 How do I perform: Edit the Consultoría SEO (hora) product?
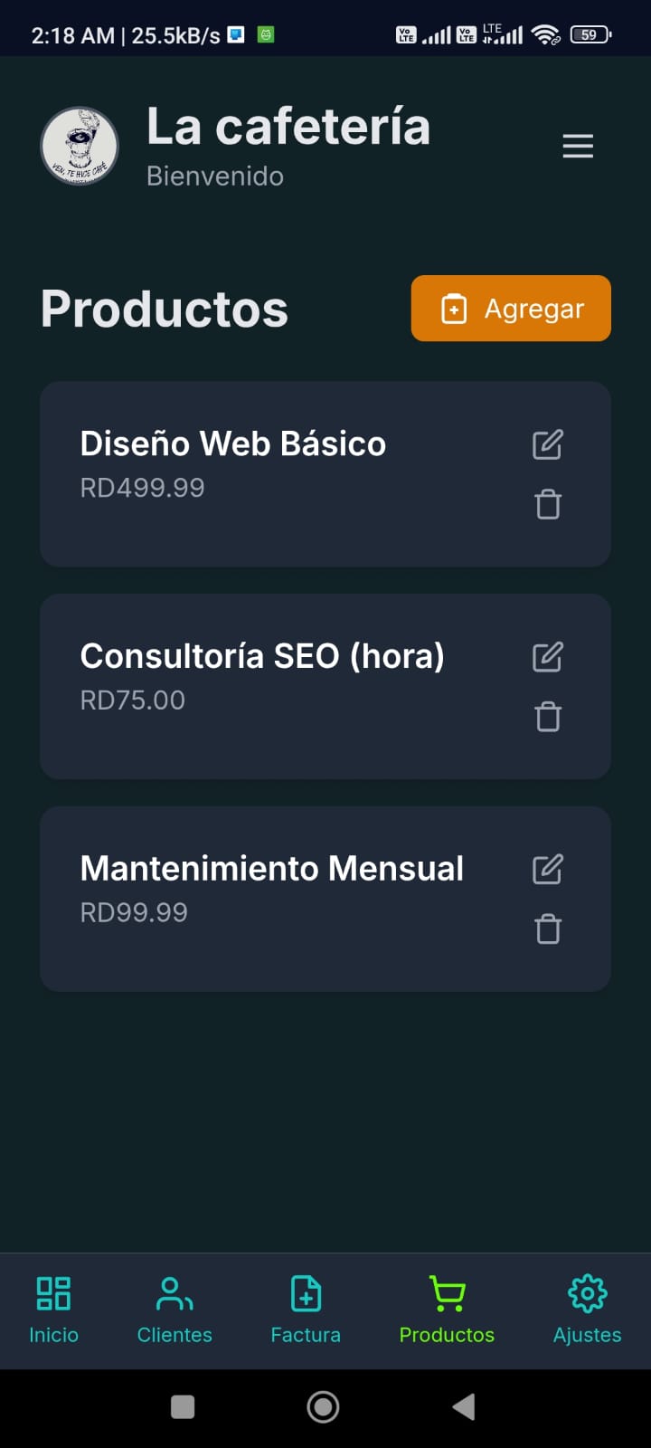pyautogui.click(x=548, y=657)
